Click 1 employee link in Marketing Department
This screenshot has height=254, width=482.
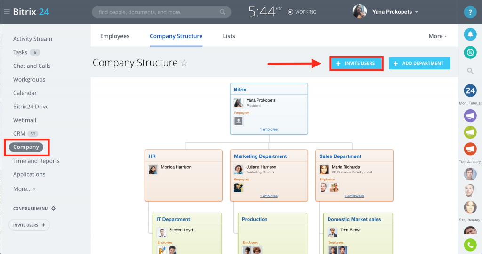pyautogui.click(x=269, y=196)
